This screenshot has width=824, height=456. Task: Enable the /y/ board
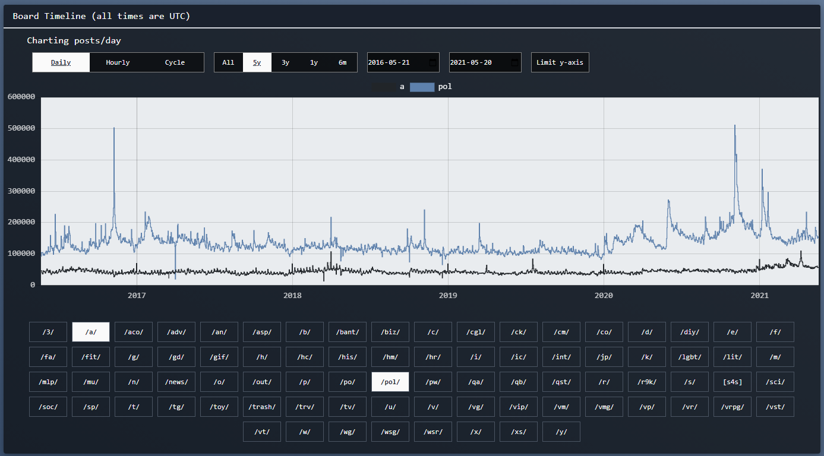[561, 432]
